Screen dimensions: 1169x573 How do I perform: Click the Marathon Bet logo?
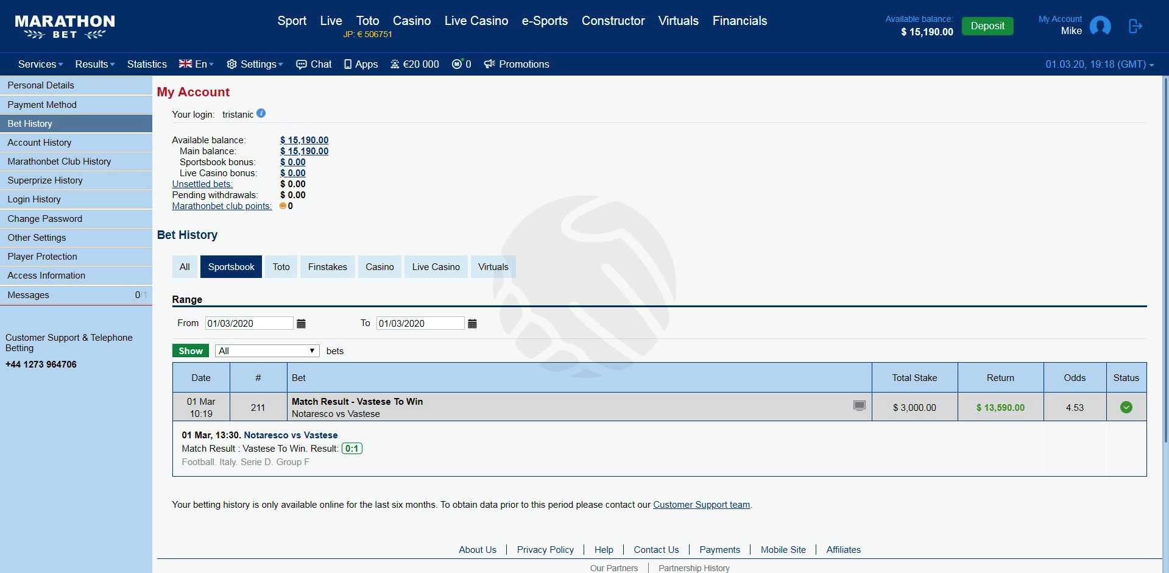coord(65,27)
